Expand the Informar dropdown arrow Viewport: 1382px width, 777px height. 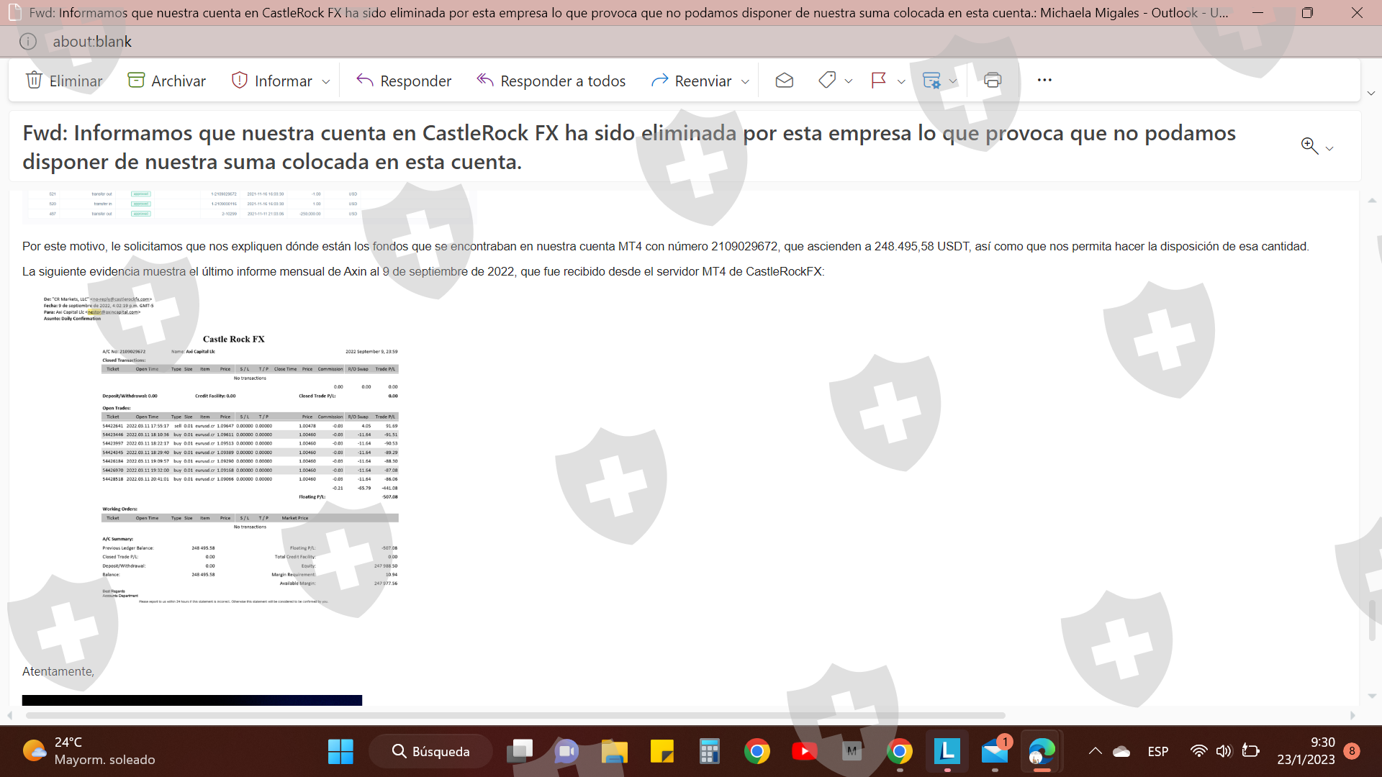pos(326,81)
